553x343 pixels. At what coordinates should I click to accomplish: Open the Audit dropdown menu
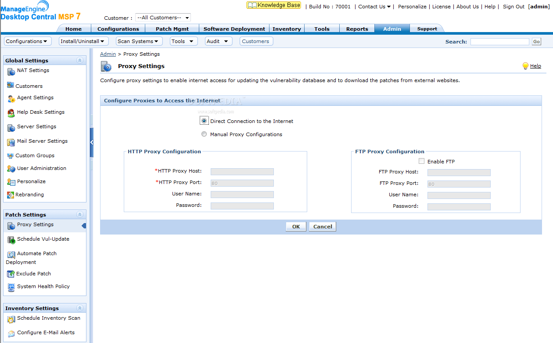pyautogui.click(x=219, y=41)
